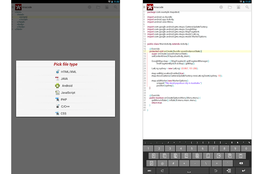Tap search magnifier icon in right toolbar
The width and height of the screenshot is (265, 174).
pyautogui.click(x=247, y=7)
